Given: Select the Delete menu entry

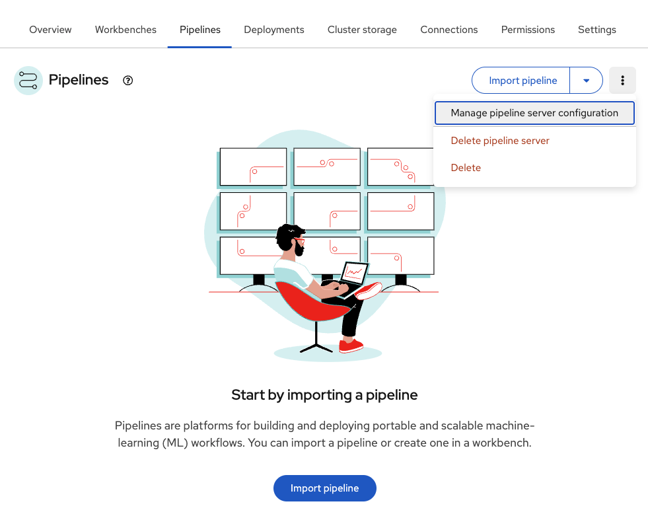Looking at the screenshot, I should click(466, 168).
